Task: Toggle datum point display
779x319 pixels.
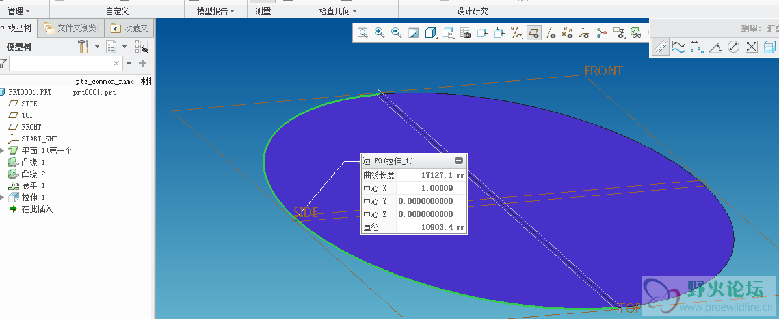Action: [568, 32]
